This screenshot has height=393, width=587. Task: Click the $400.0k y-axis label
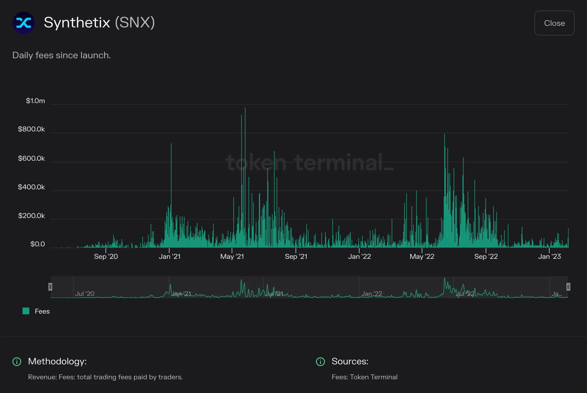(31, 187)
